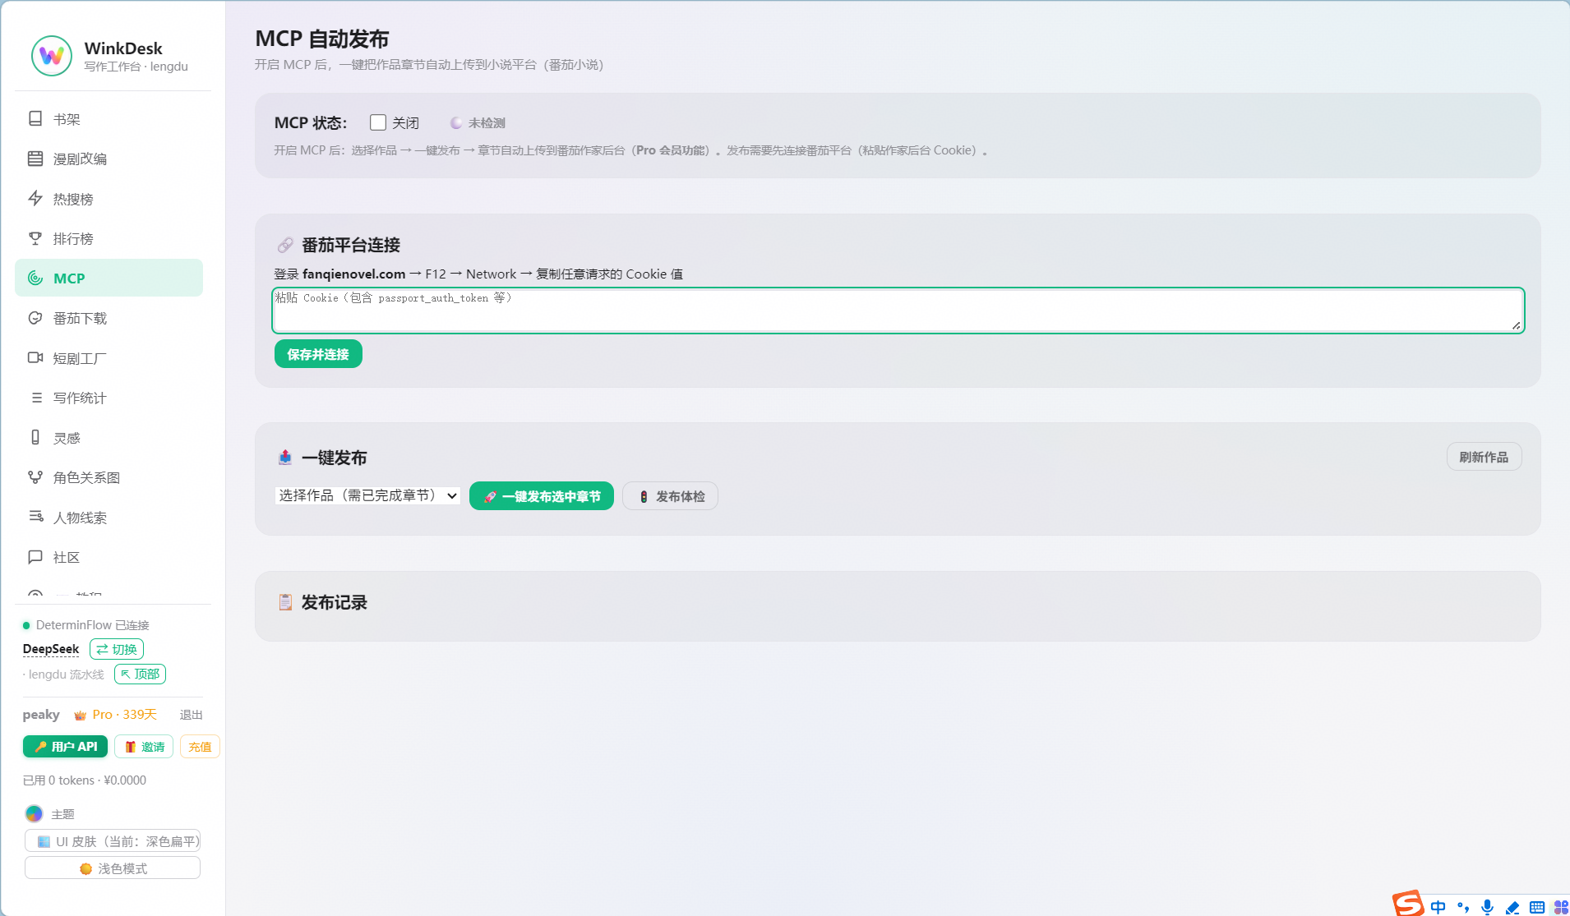Click the 未检测 status indicator
The height and width of the screenshot is (916, 1570).
[x=478, y=123]
